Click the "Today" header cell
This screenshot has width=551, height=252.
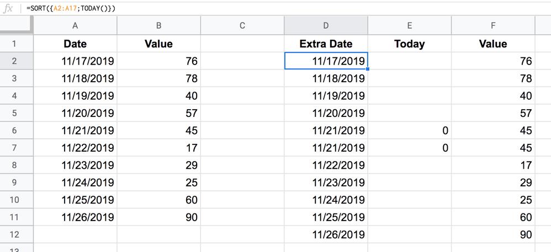409,44
